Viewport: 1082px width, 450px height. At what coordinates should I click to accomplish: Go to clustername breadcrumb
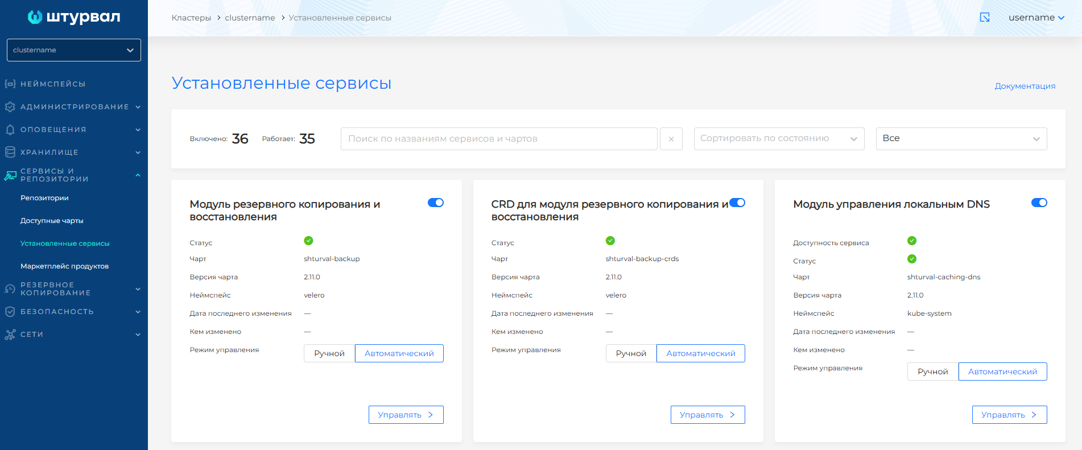[x=250, y=18]
